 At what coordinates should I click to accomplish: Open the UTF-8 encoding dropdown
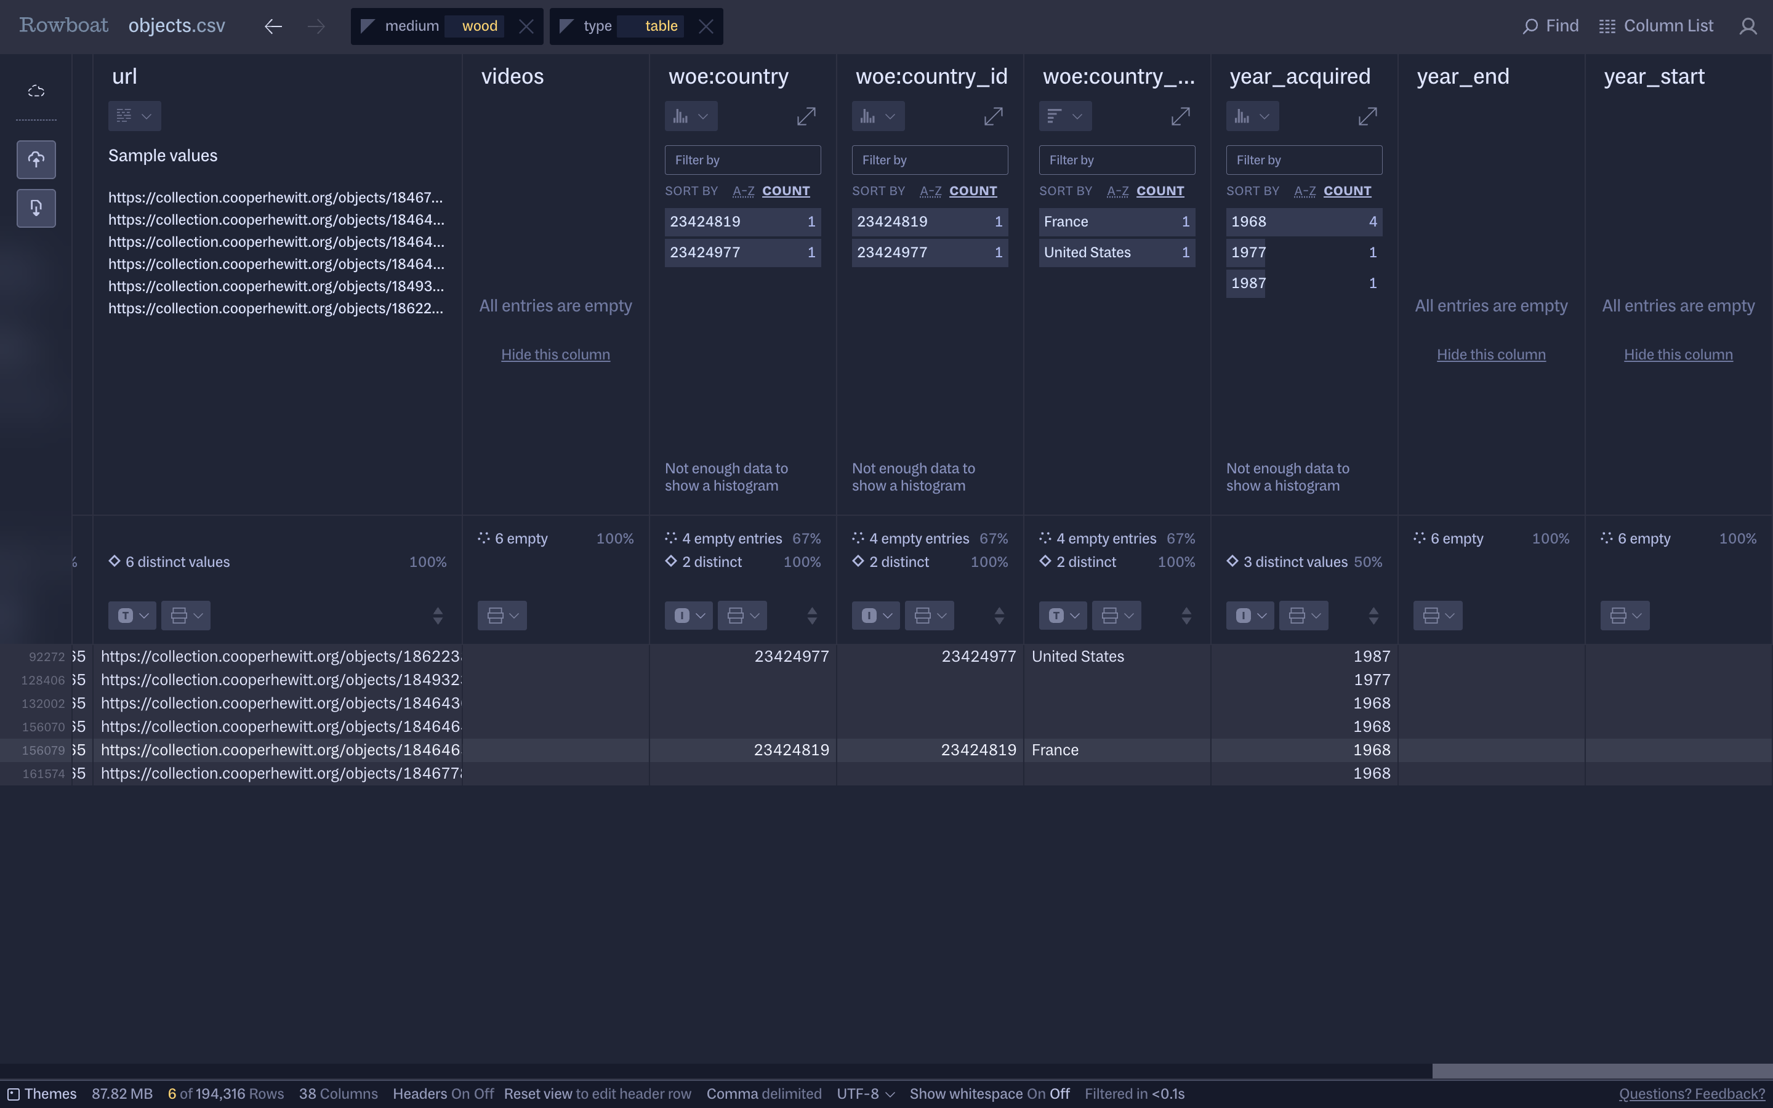pyautogui.click(x=865, y=1093)
